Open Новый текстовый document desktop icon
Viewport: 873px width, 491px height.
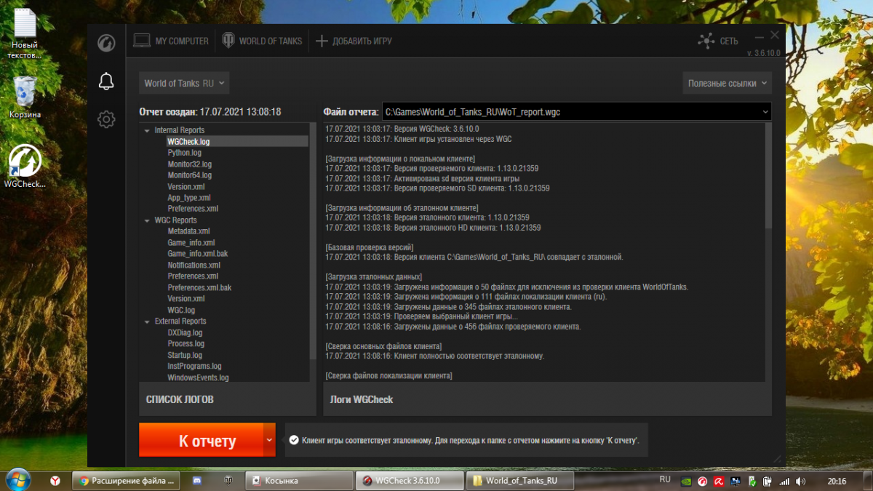tap(25, 34)
